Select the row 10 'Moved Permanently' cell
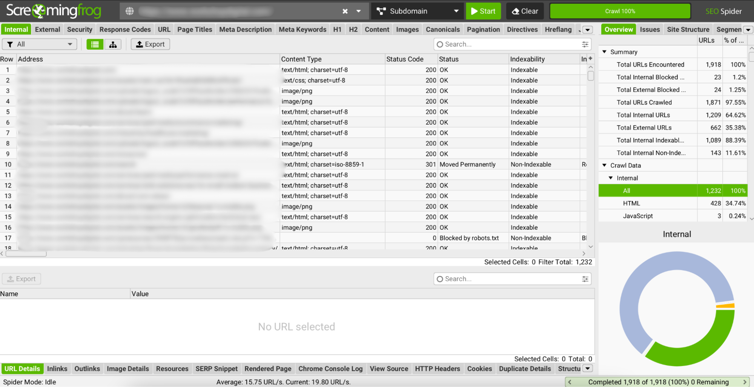 473,165
